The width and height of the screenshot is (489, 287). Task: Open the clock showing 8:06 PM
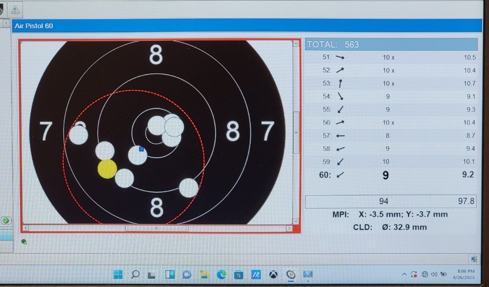pos(463,274)
